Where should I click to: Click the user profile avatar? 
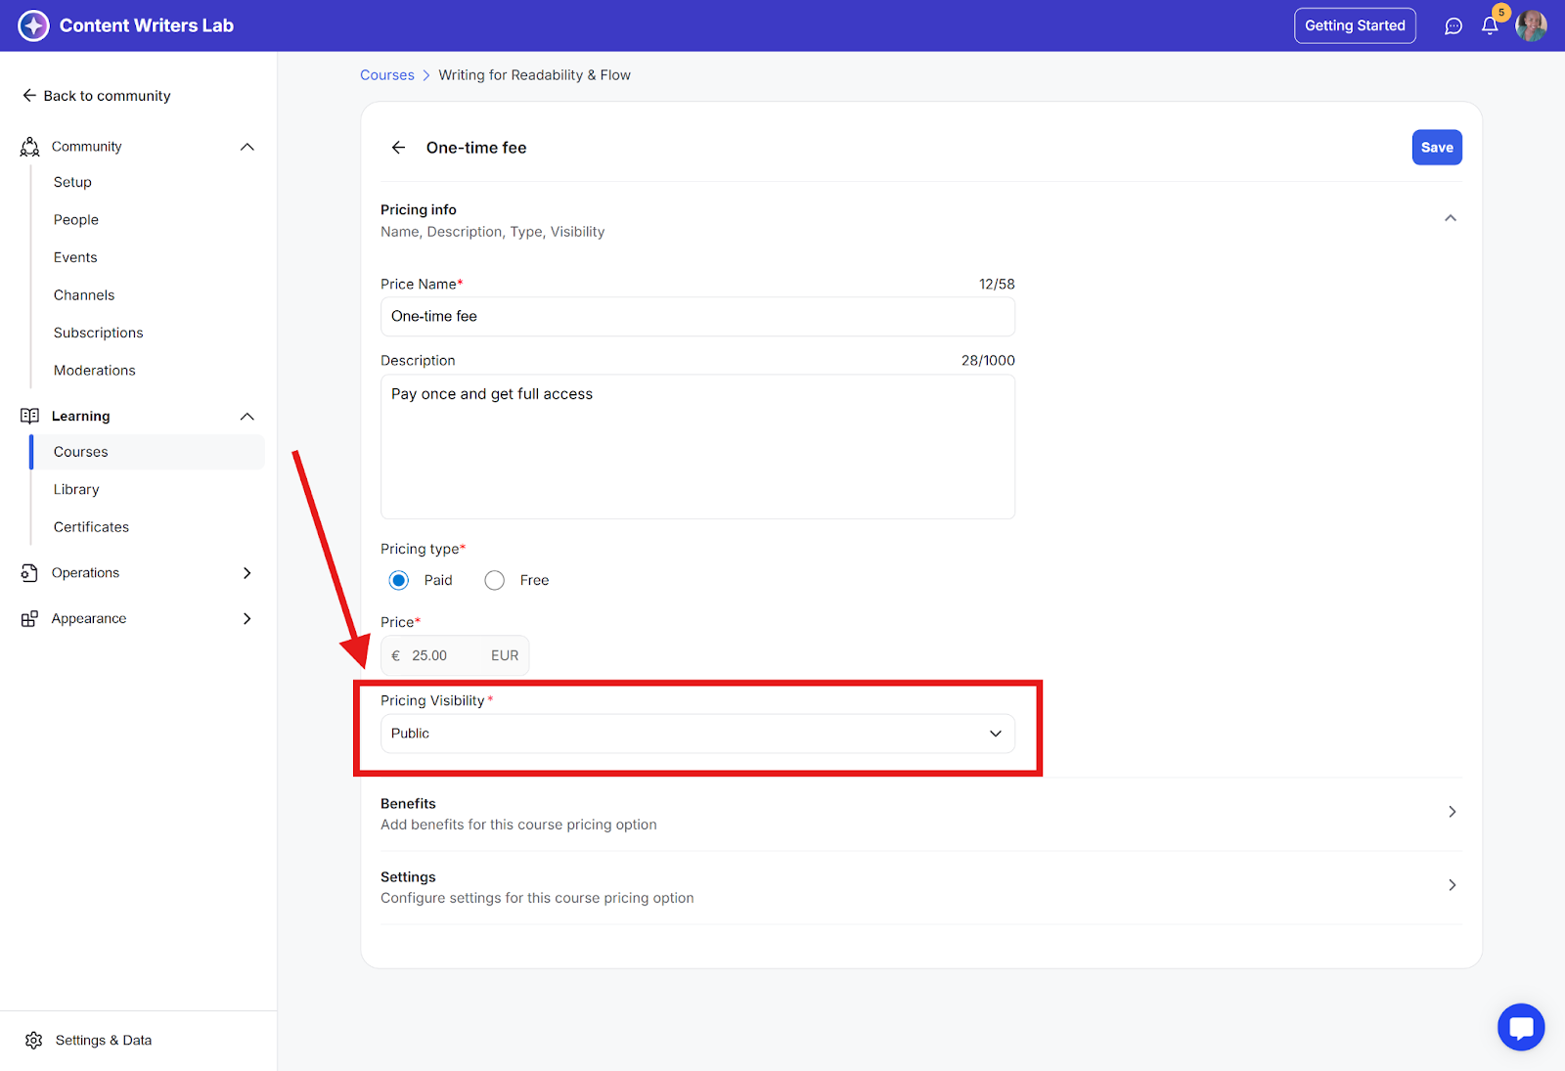coord(1531,26)
